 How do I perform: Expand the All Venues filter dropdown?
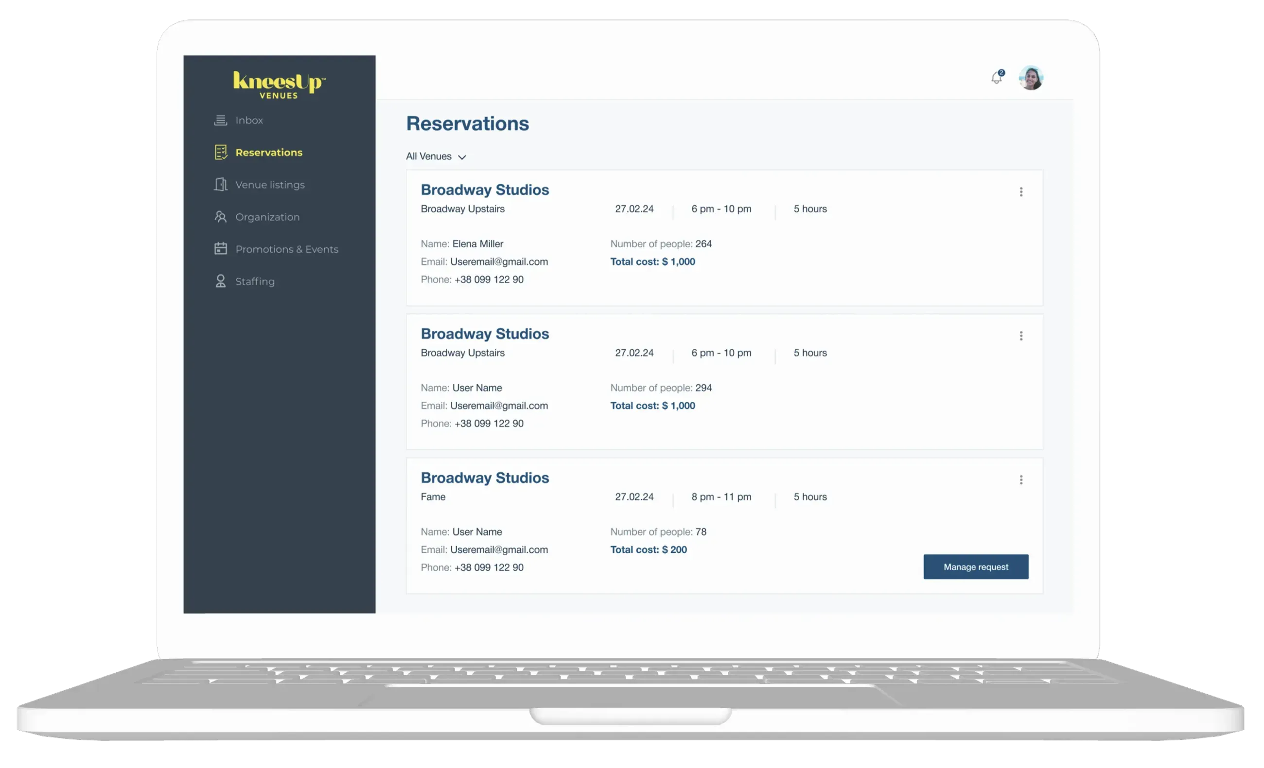pyautogui.click(x=436, y=156)
